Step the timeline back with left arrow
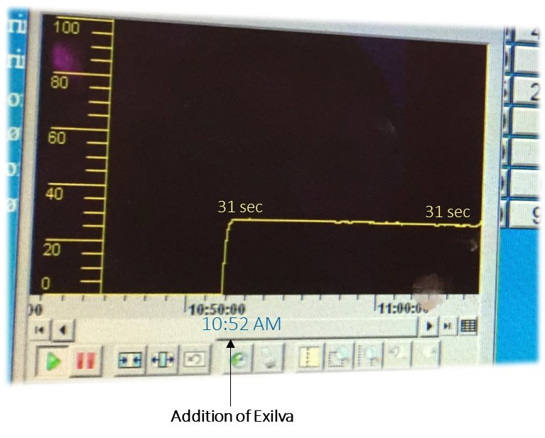The image size is (545, 438). pos(63,329)
